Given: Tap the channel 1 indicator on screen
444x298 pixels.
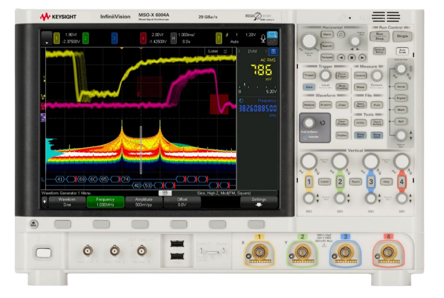Looking at the screenshot, I should (56, 38).
